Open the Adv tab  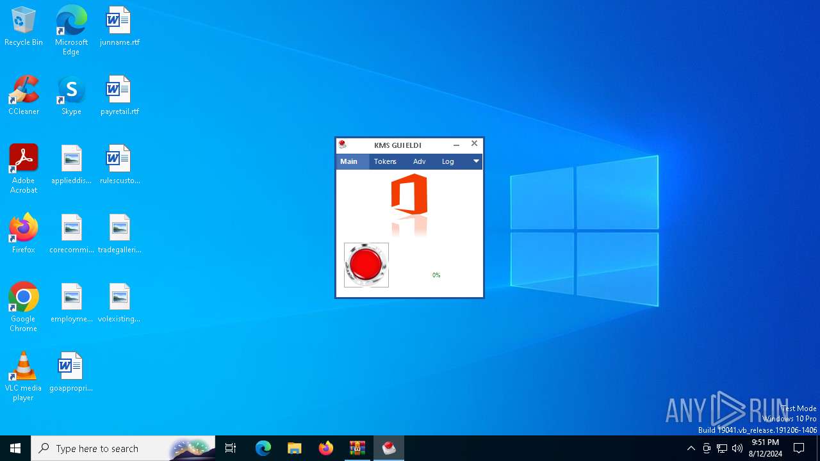pos(420,161)
